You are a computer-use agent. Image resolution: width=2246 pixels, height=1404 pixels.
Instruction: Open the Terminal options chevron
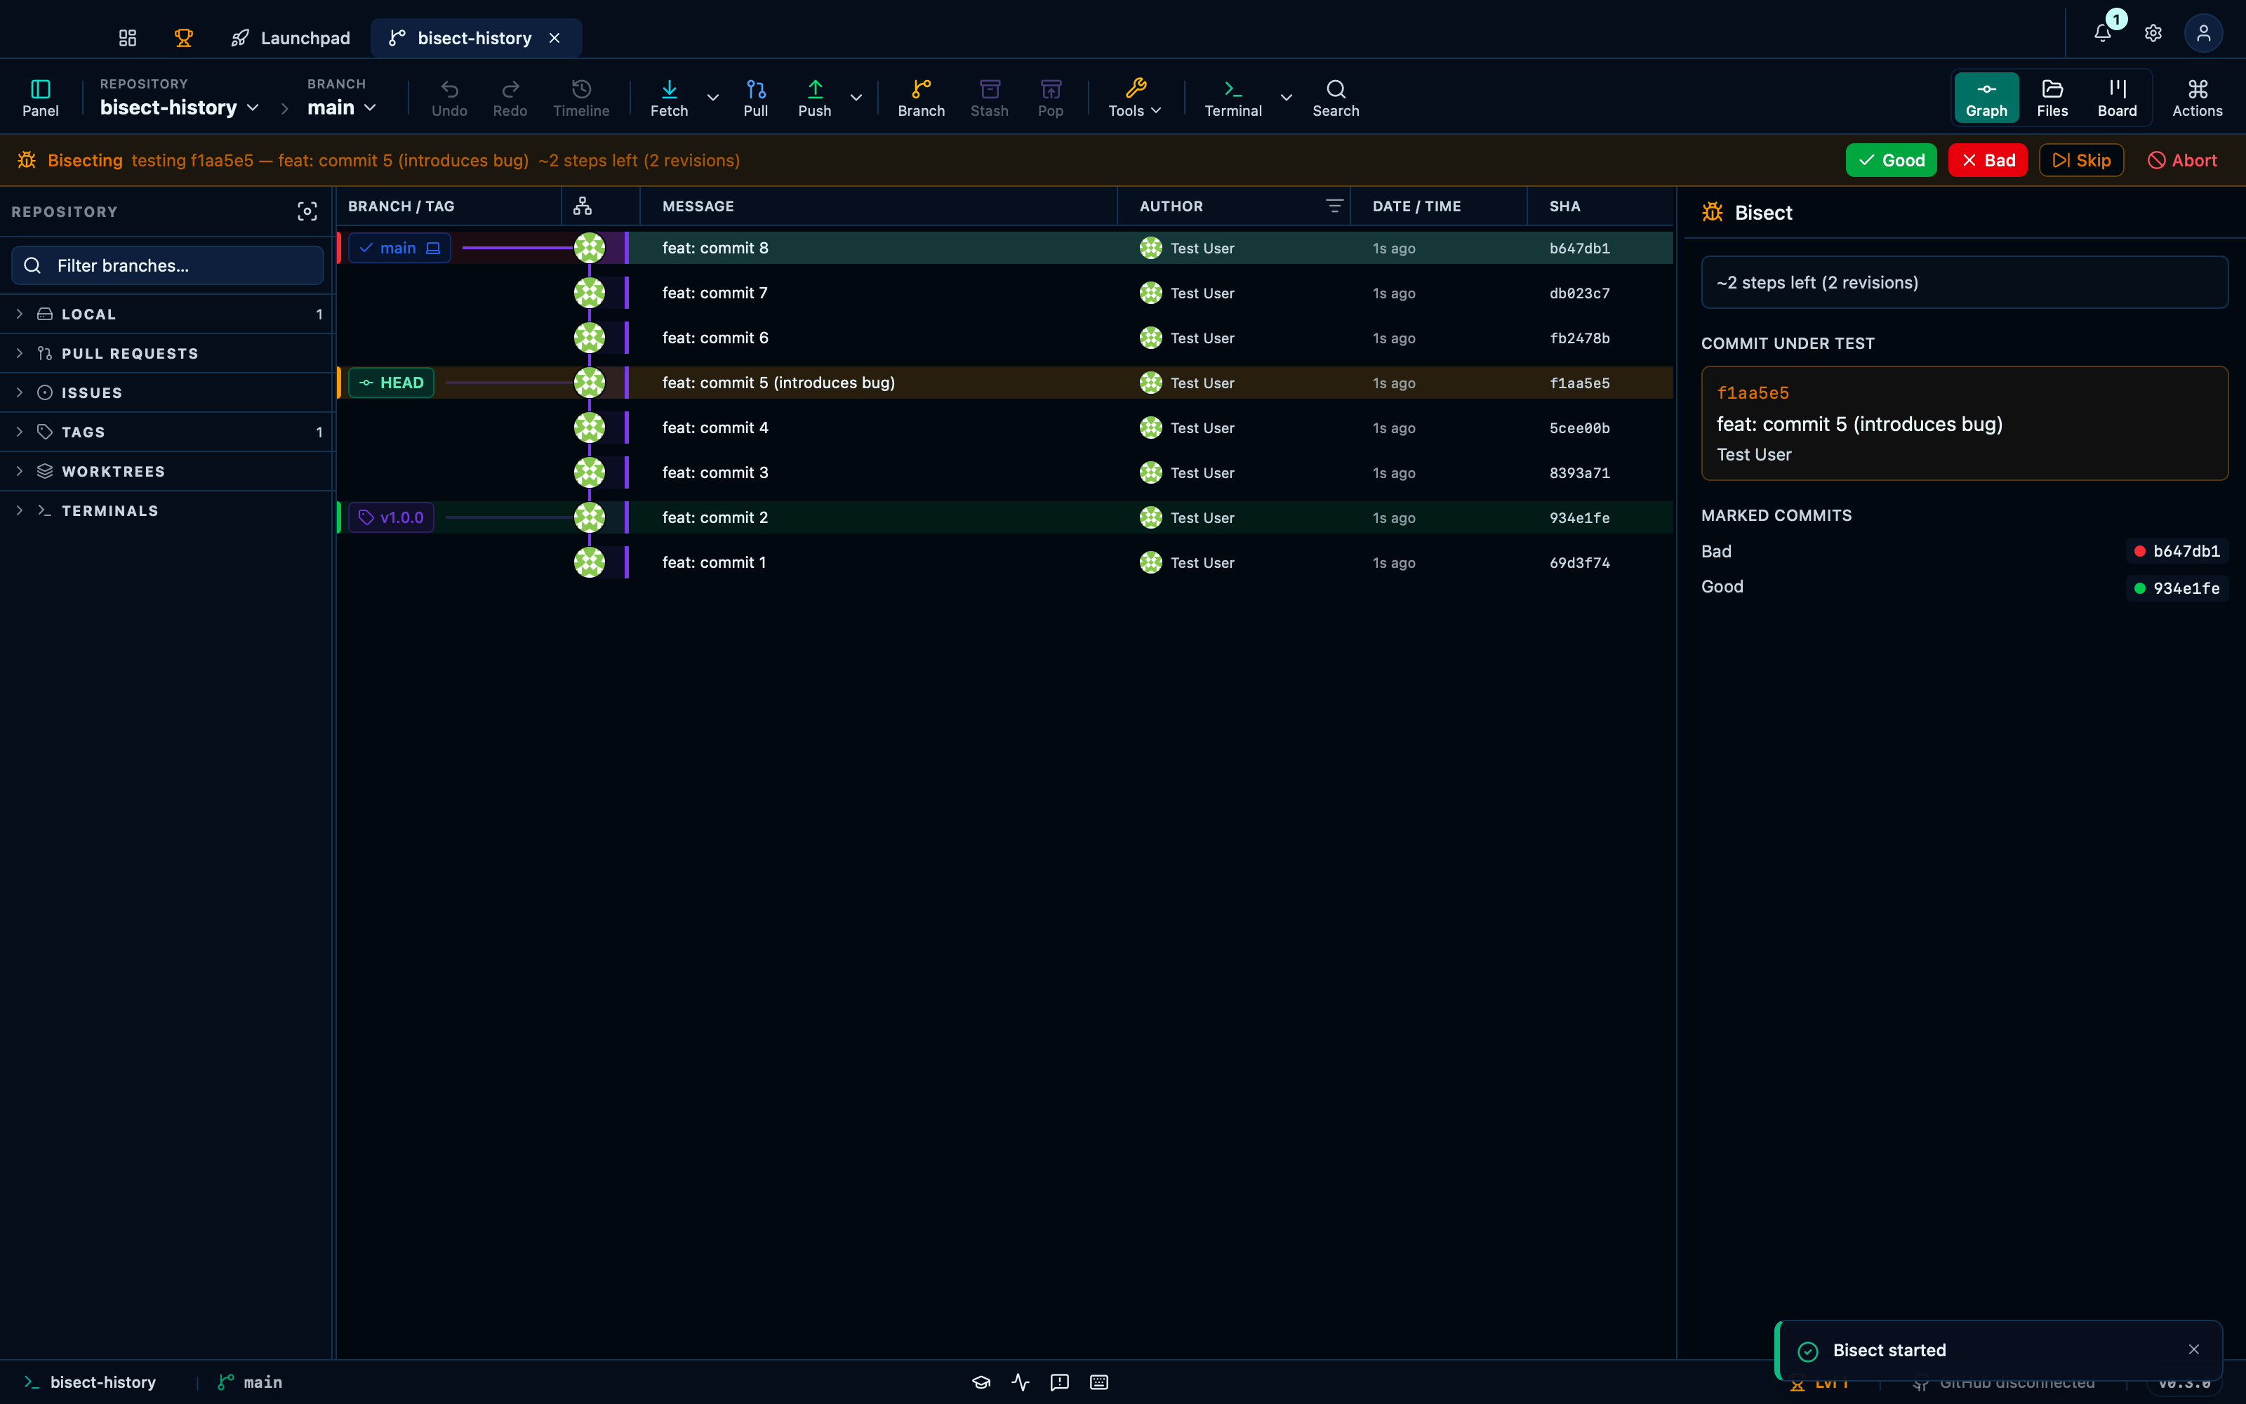point(1287,98)
